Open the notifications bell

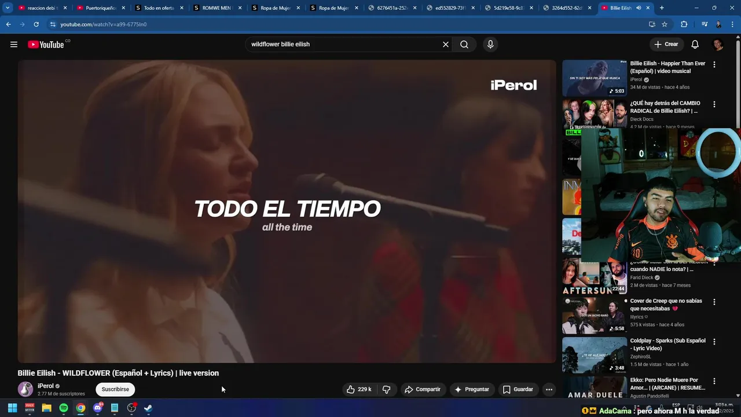coord(695,45)
